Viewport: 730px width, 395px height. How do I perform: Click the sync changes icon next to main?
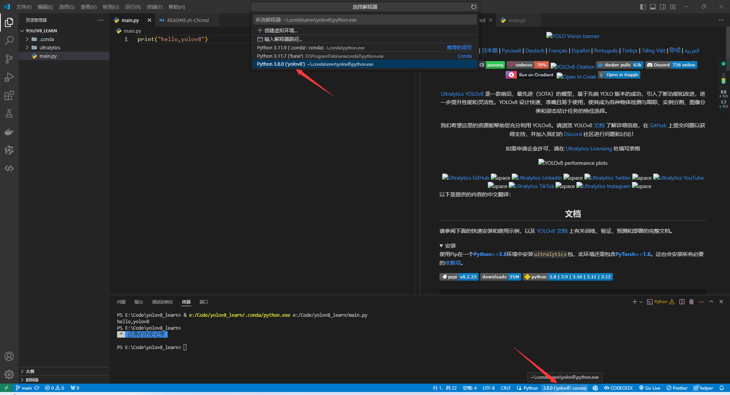point(37,388)
